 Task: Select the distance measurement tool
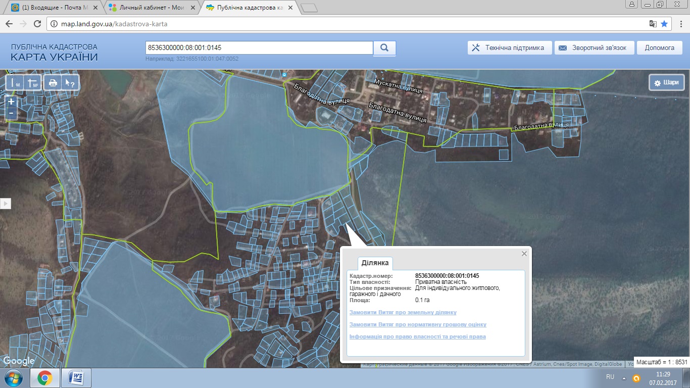point(16,83)
